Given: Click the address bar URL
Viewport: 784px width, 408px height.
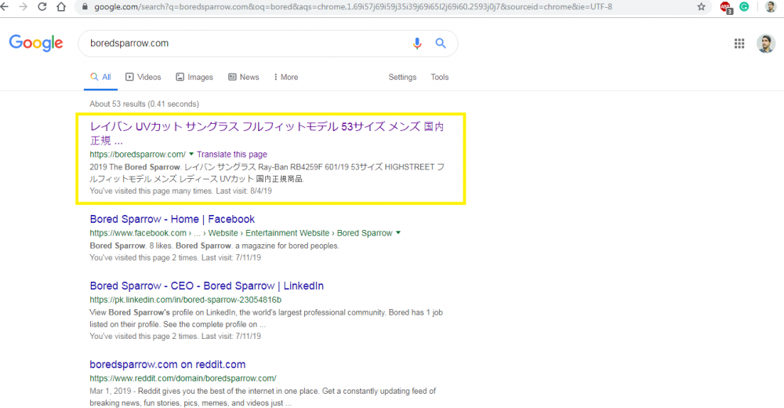Looking at the screenshot, I should coord(353,7).
